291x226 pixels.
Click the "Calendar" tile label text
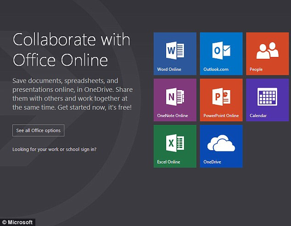click(258, 116)
